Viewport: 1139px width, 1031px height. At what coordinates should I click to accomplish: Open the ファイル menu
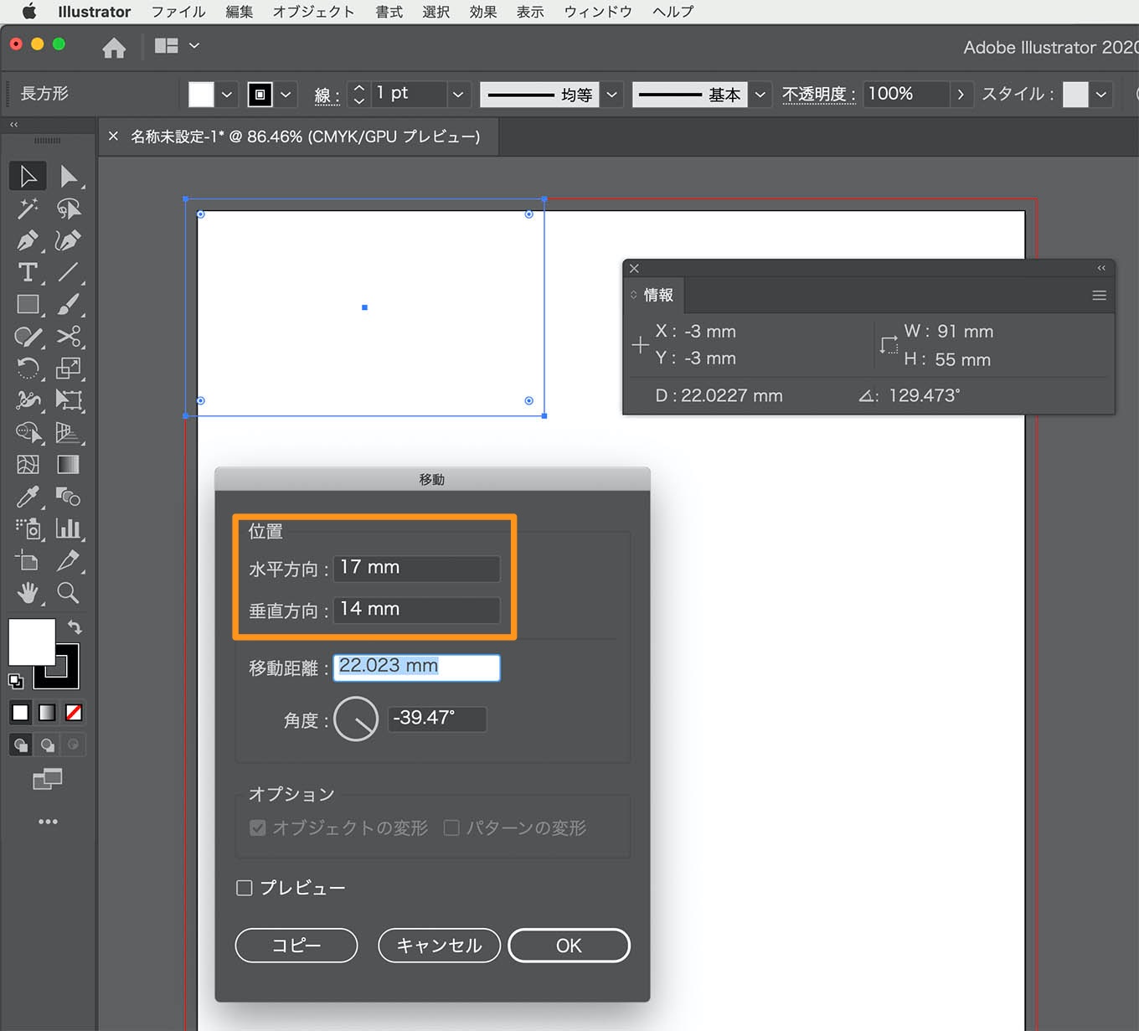178,12
